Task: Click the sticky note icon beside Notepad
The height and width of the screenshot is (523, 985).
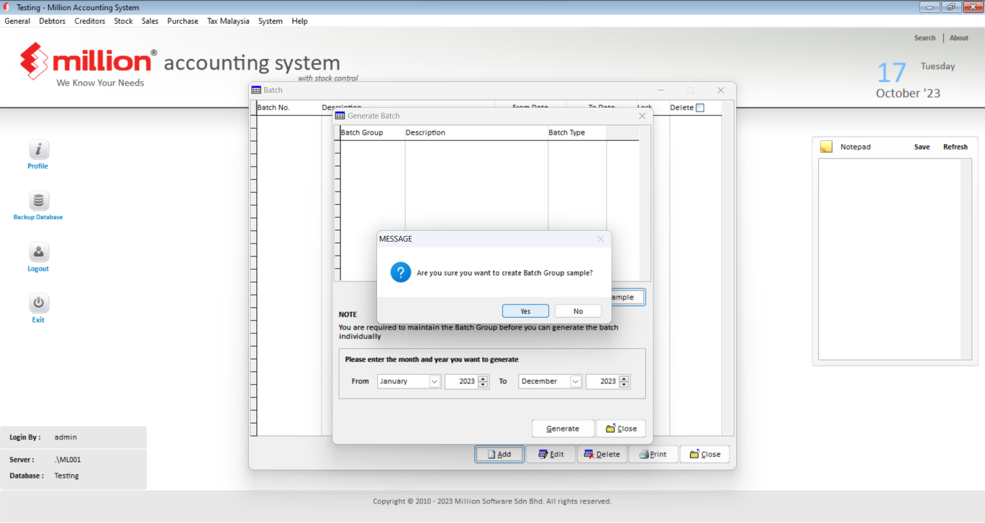Action: pyautogui.click(x=825, y=146)
